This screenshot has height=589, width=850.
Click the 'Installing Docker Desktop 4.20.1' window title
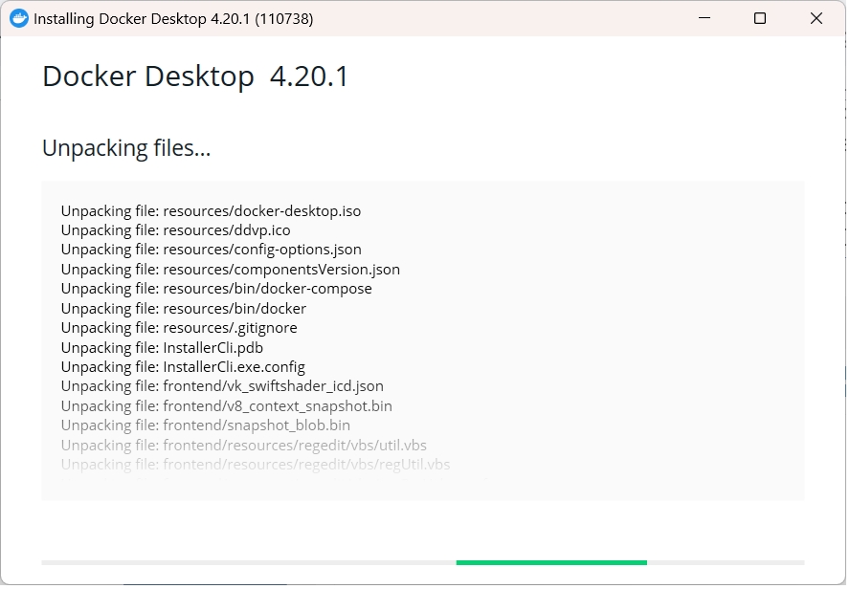tap(173, 18)
